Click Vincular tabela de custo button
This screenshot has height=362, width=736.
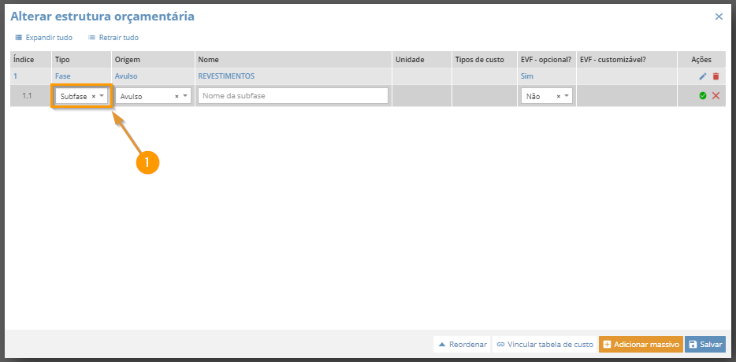(545, 344)
